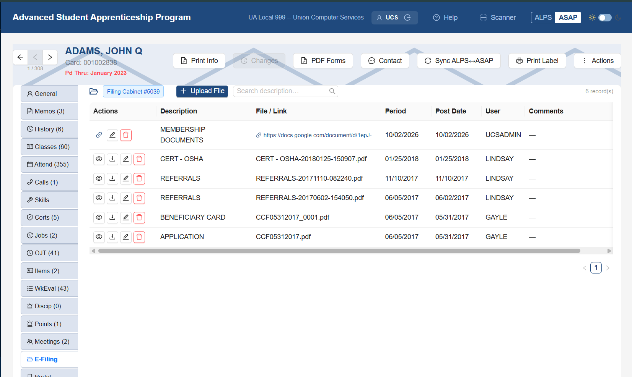632x377 pixels.
Task: Click Sync ALPS↔ASAP button
Action: (459, 61)
